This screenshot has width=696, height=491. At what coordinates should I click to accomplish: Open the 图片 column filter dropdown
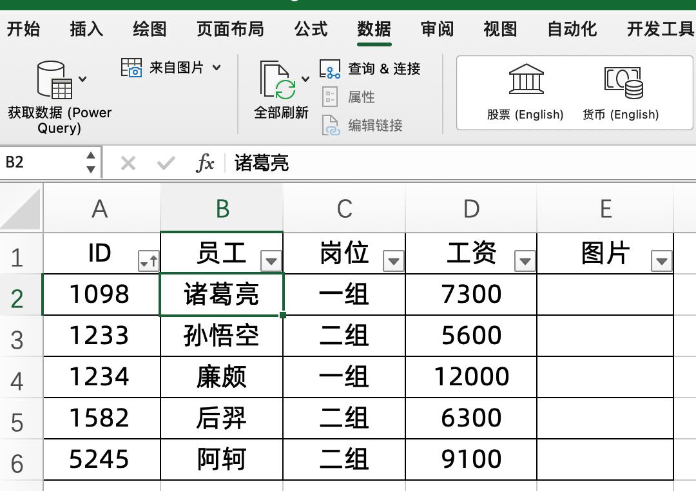tap(661, 262)
